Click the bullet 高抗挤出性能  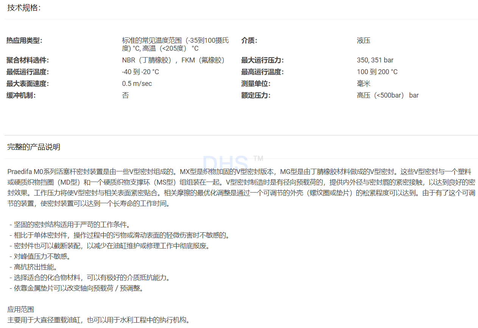[33, 267]
